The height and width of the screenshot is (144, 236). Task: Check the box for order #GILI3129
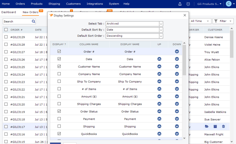(6, 37)
